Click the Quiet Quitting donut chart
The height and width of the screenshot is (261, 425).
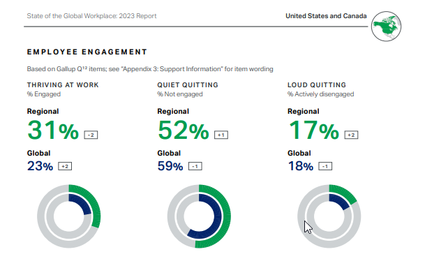[x=199, y=216]
